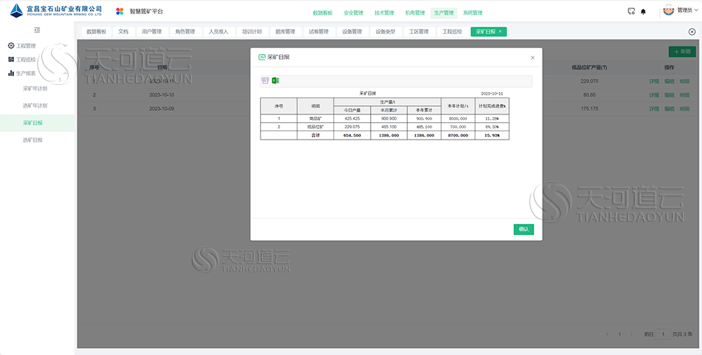Collapse 生产报表 in the sidebar
702x355 pixels.
[x=37, y=73]
